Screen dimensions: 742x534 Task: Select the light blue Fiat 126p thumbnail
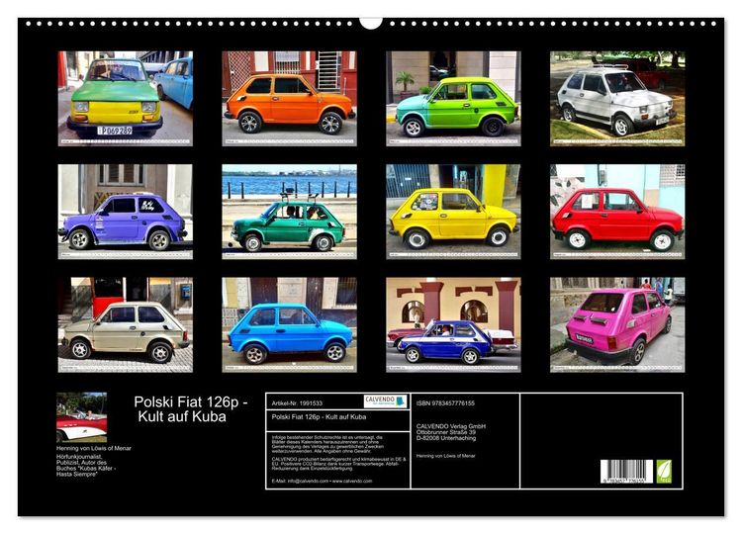click(x=289, y=324)
